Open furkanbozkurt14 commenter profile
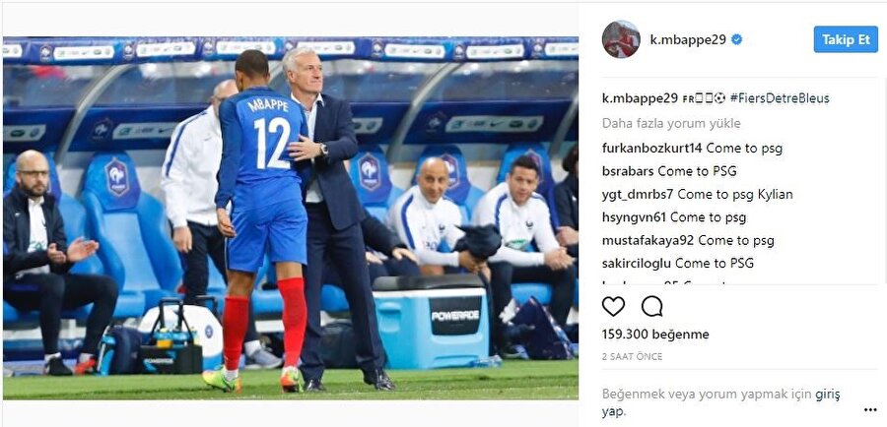The width and height of the screenshot is (887, 427). click(x=652, y=149)
